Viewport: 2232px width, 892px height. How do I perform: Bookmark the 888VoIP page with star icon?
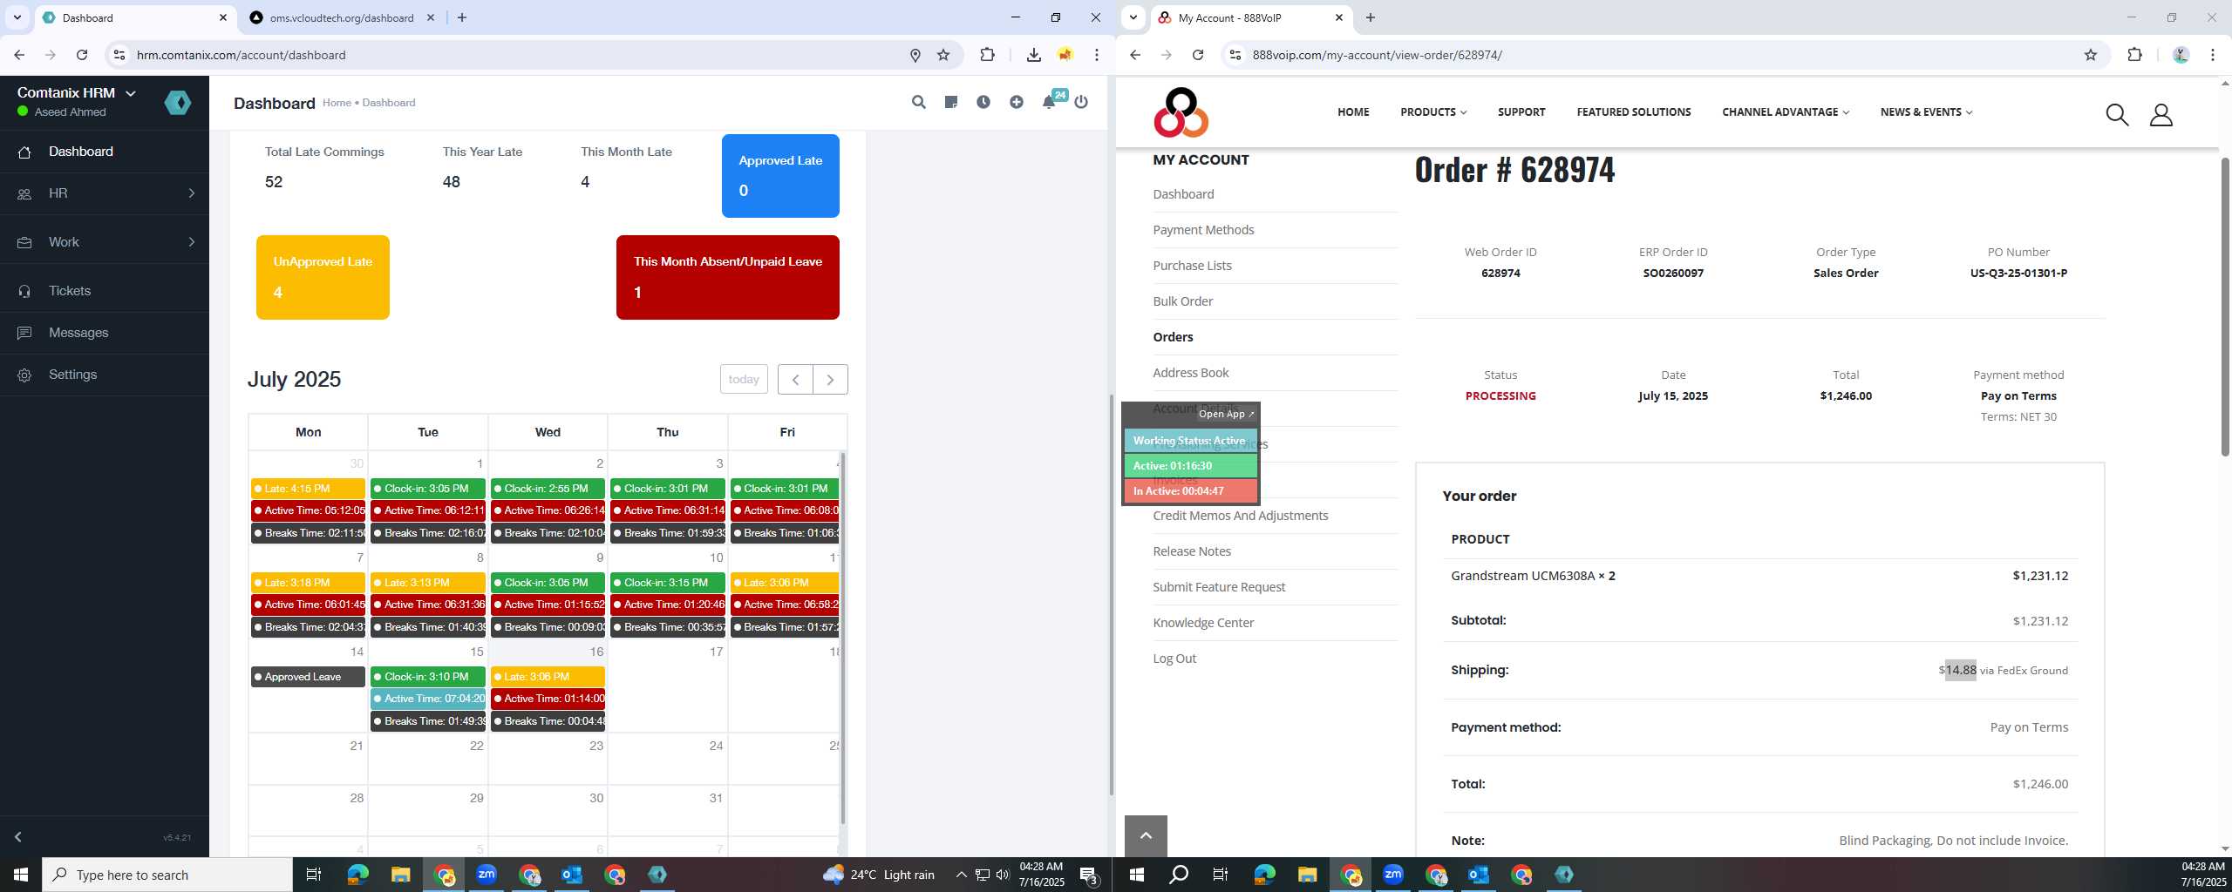pyautogui.click(x=2091, y=55)
